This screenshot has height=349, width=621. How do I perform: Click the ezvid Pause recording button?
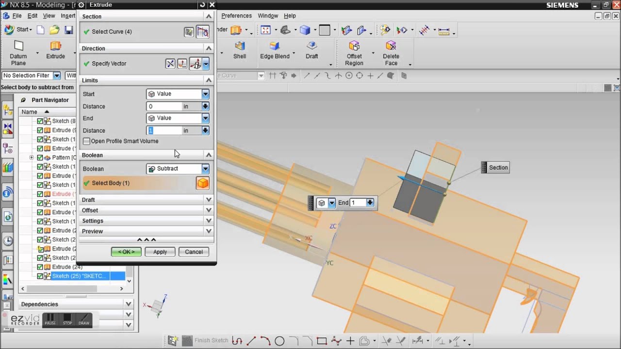(50, 319)
